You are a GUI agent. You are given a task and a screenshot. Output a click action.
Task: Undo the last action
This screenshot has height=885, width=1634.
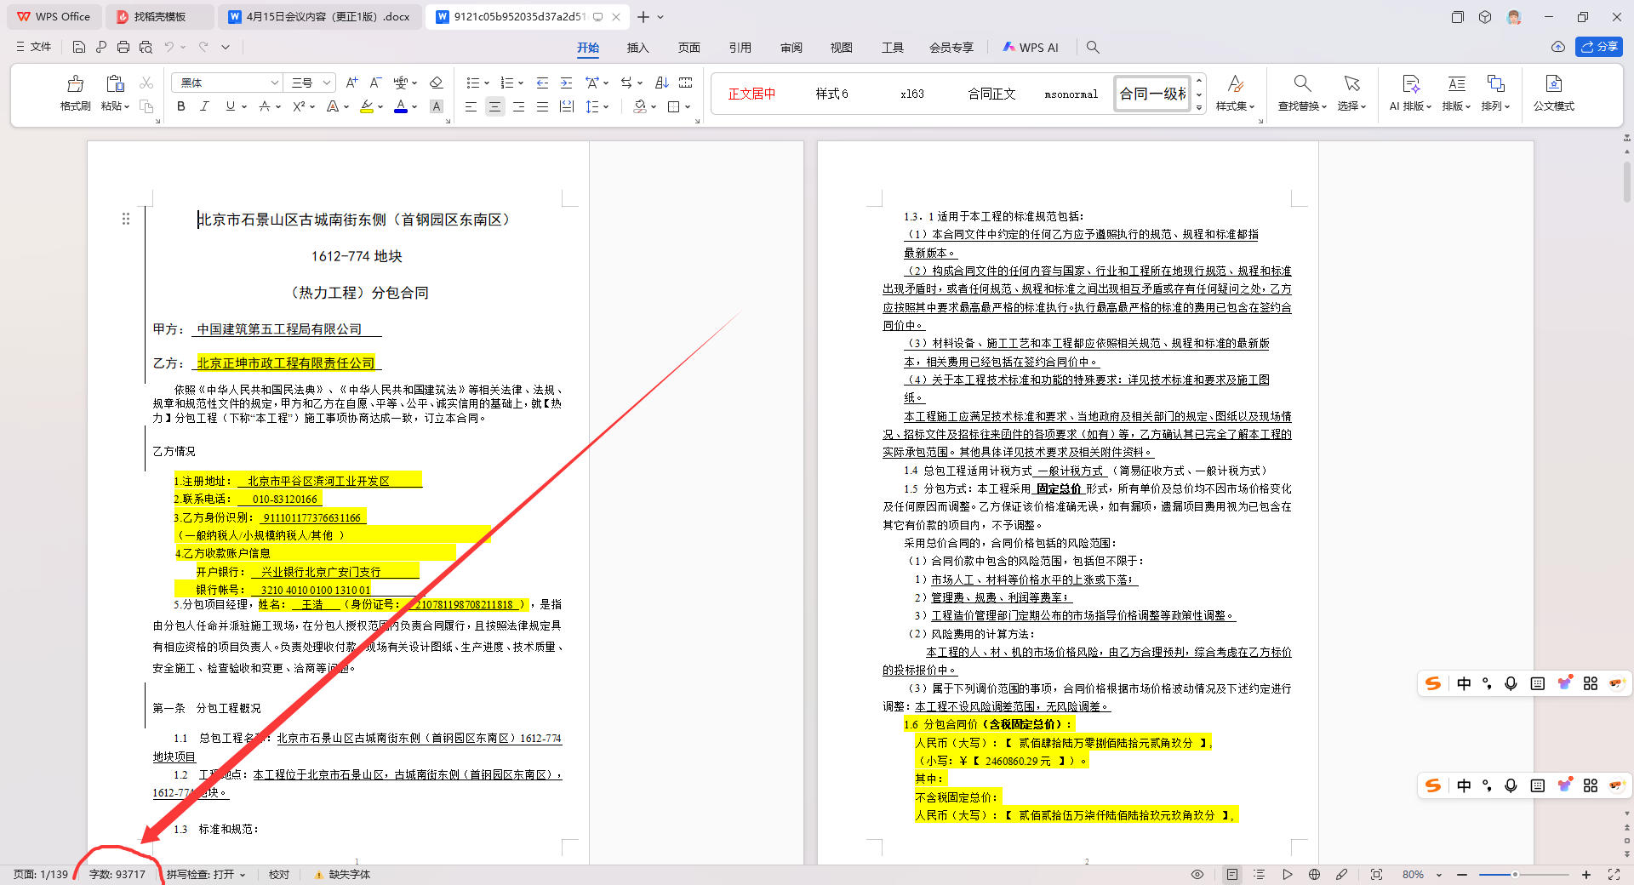(169, 48)
